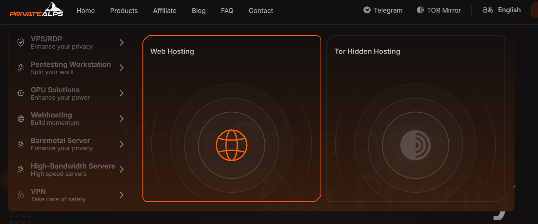Screen dimensions: 538x224
Task: Select the Tor Hidden Hosting card title
Action: (367, 51)
